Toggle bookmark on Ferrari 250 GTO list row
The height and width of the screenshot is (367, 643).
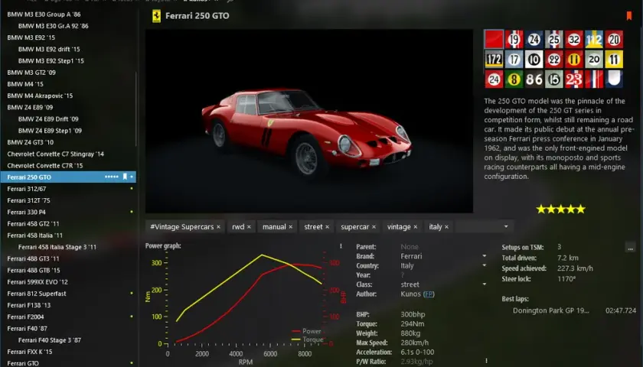(125, 177)
